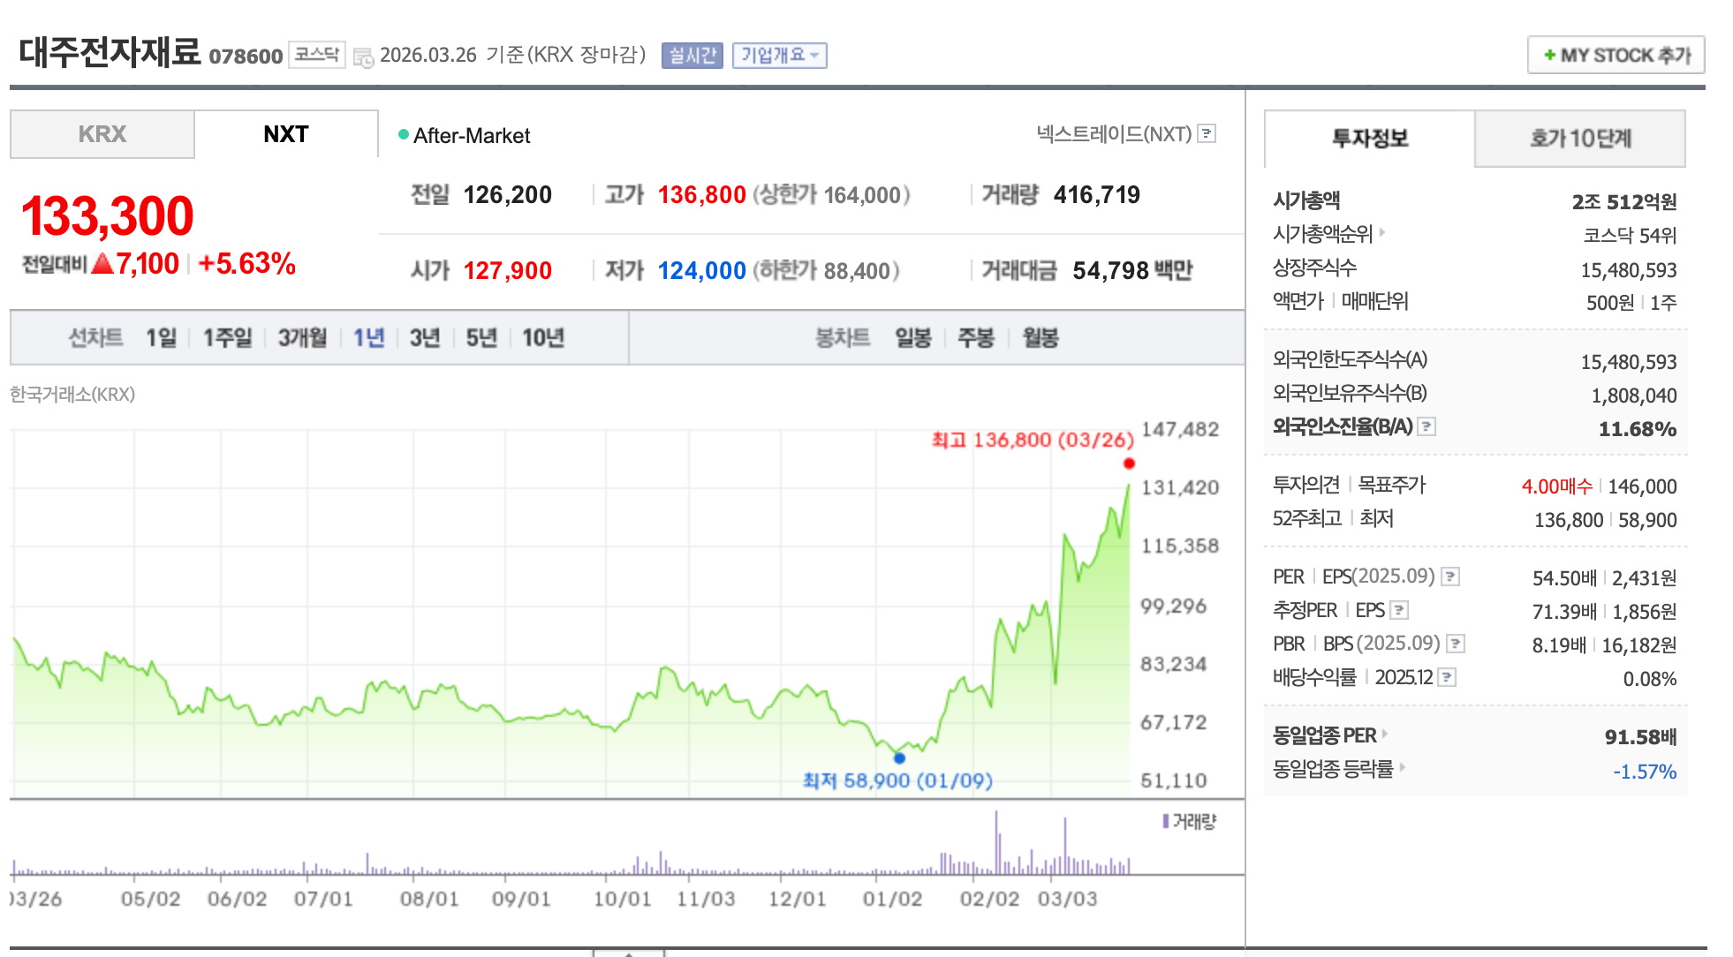Click help icon beside 외국인소진율(B/A)

pyautogui.click(x=1427, y=426)
